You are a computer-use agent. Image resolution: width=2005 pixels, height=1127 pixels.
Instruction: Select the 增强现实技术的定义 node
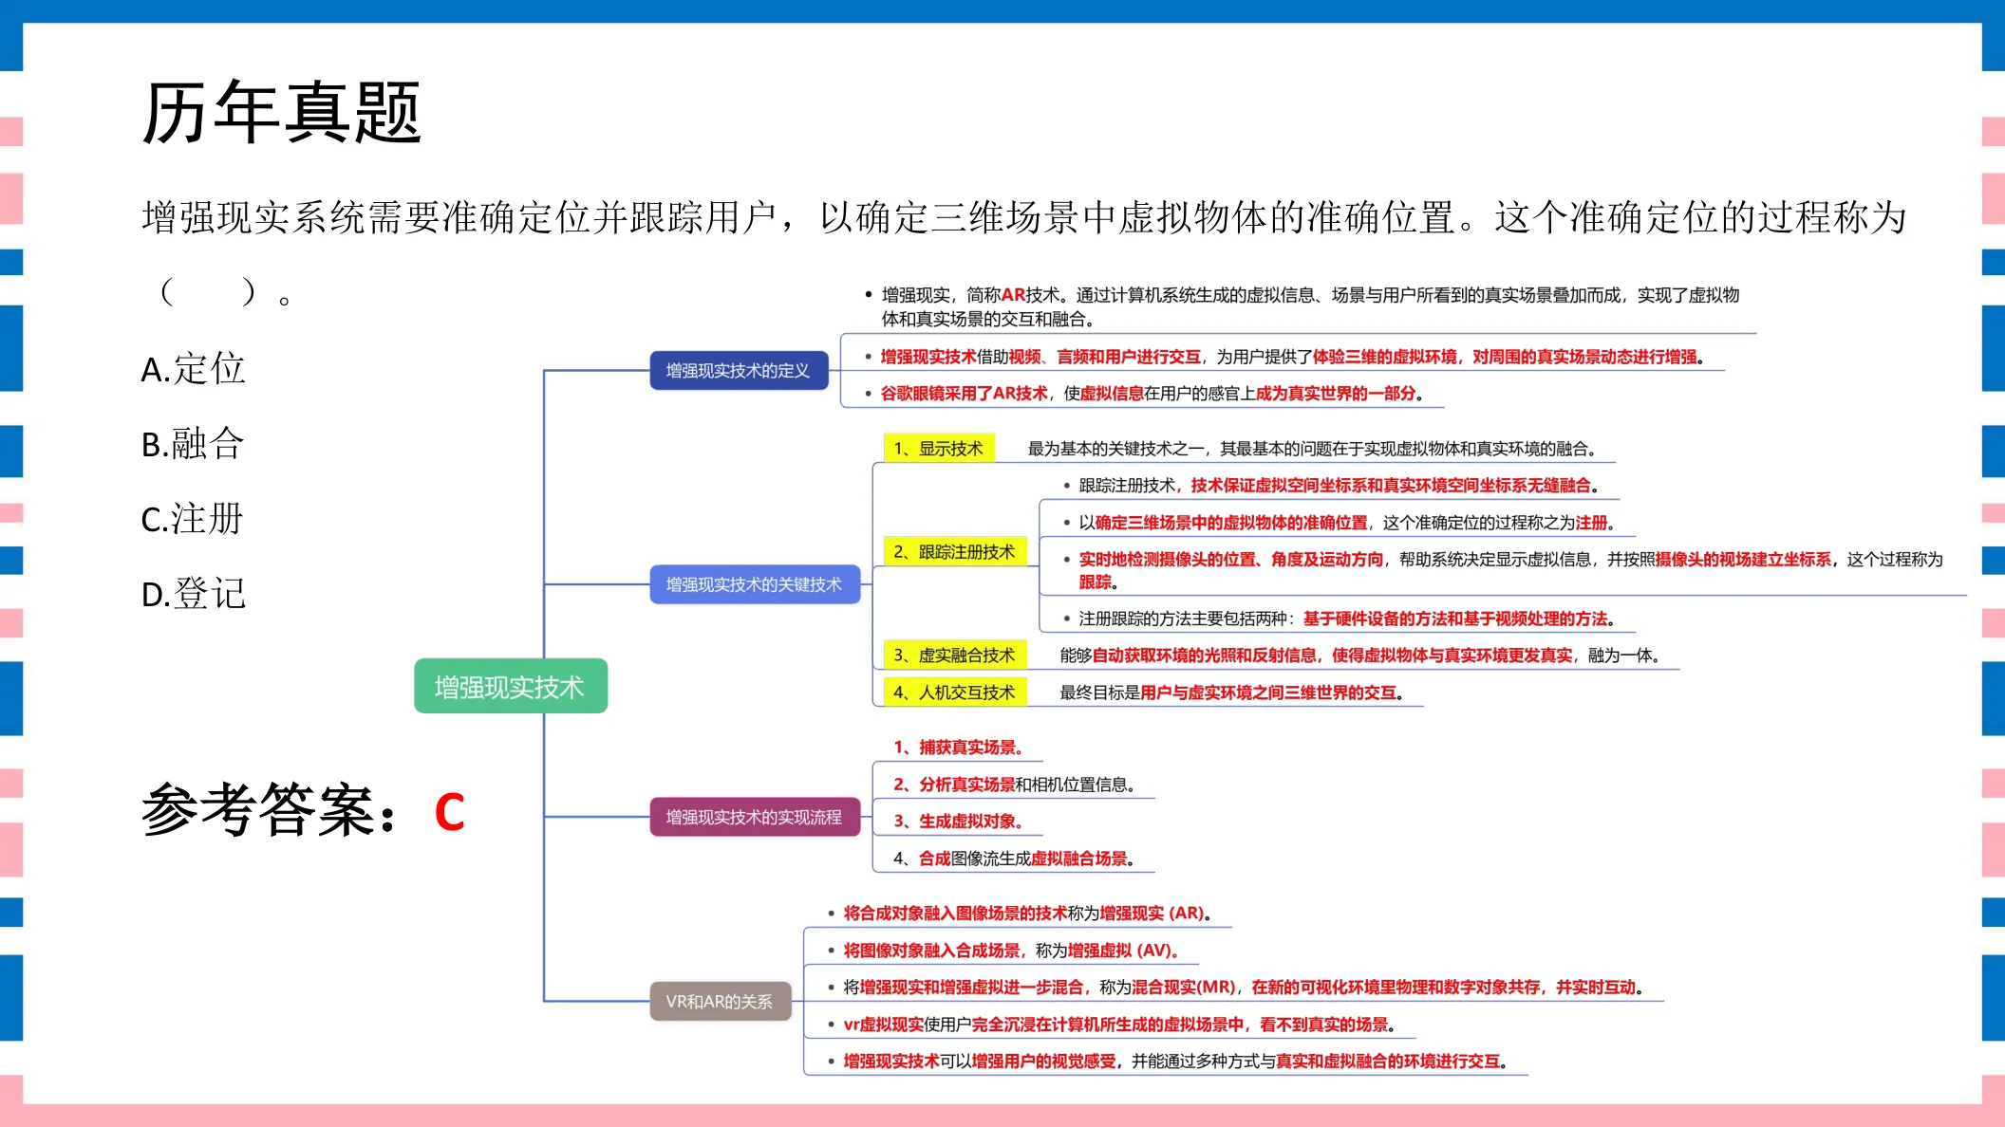[739, 370]
